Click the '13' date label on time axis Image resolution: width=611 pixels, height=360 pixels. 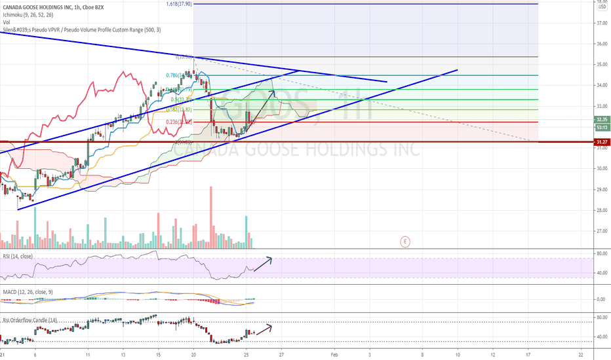123,355
